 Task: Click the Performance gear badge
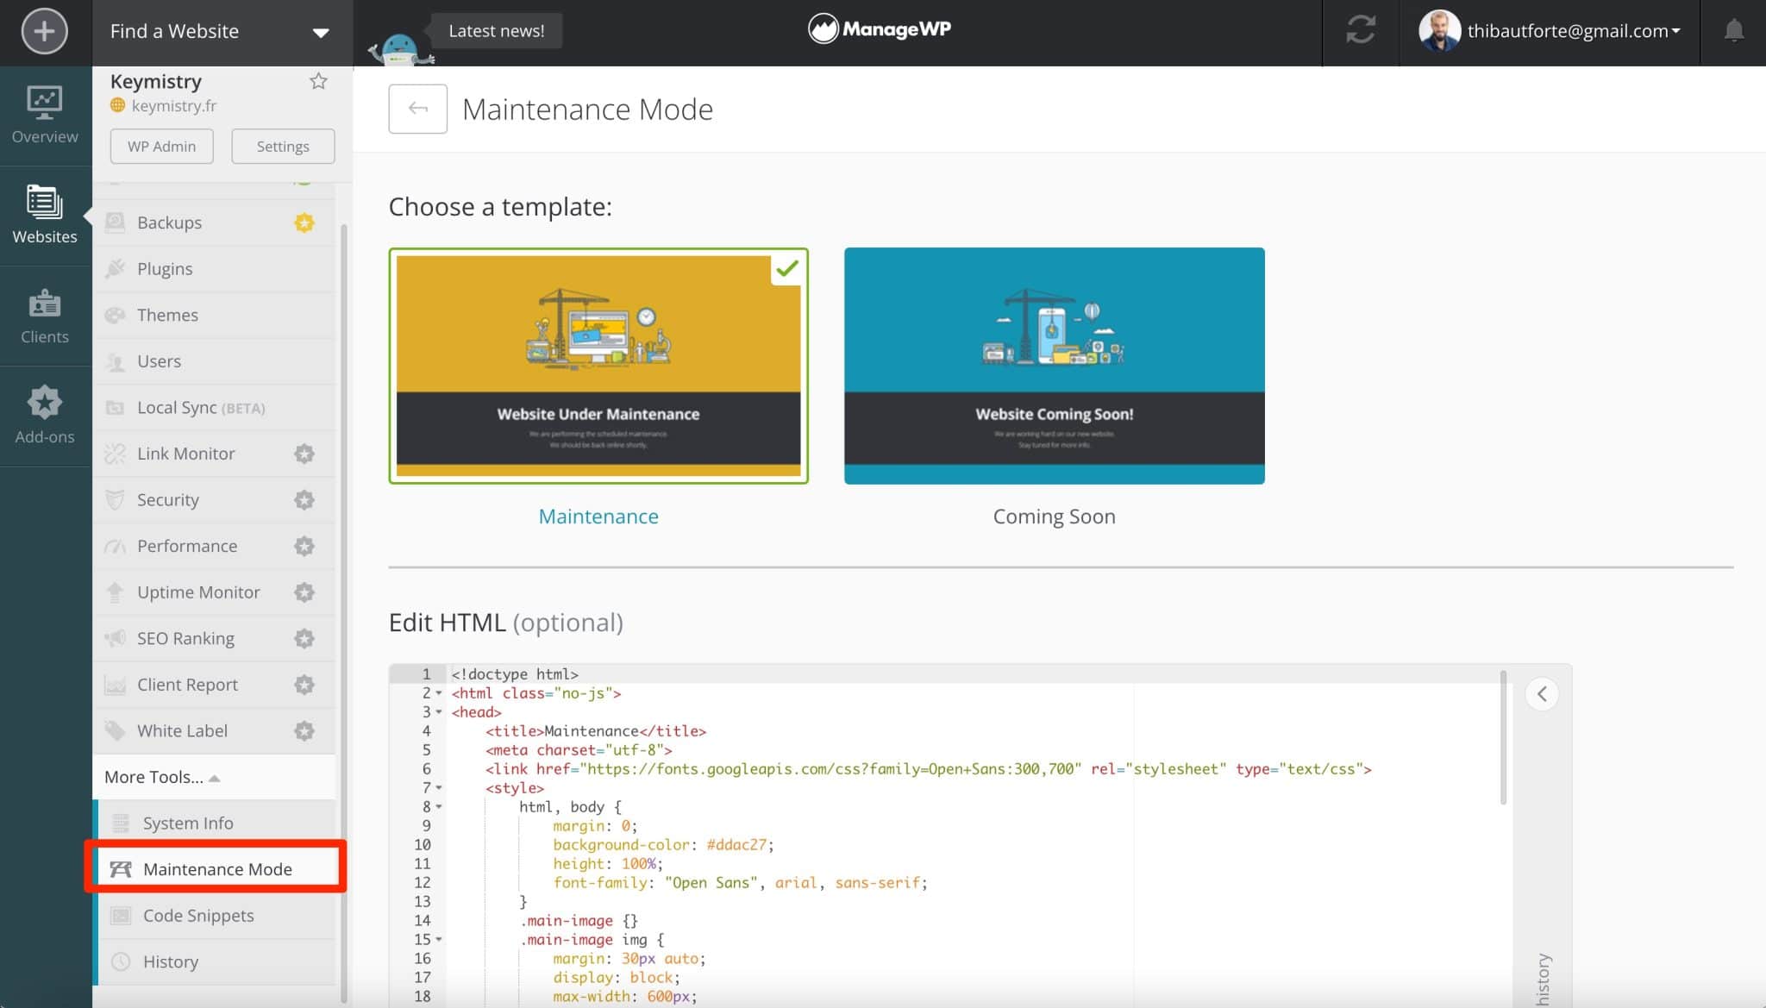coord(304,546)
